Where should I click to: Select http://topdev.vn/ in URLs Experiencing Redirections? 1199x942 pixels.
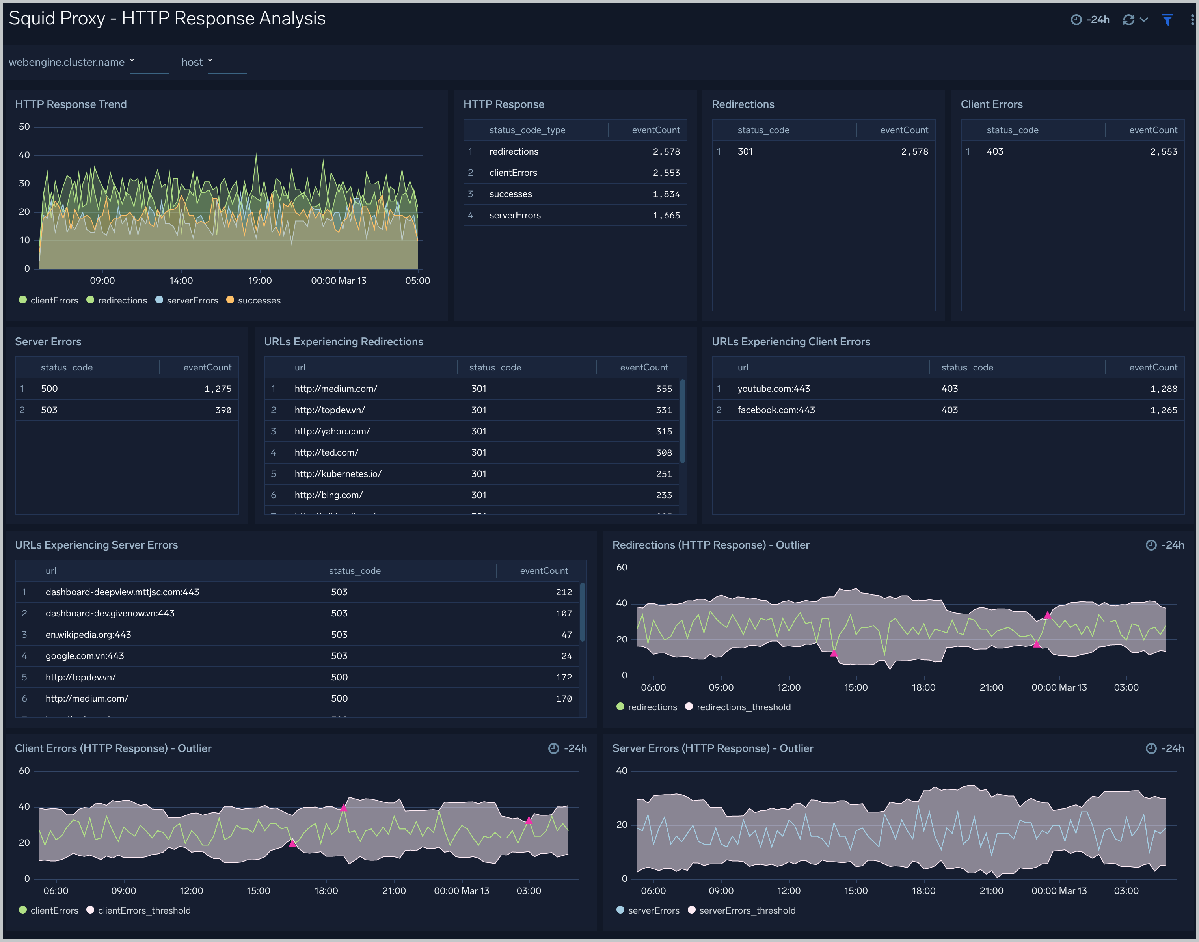[472, 410]
